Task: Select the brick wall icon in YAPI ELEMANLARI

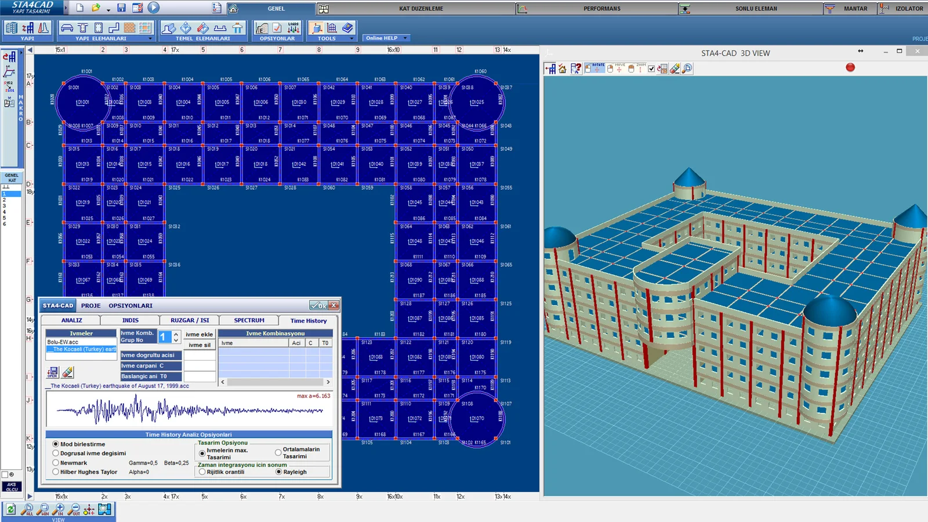Action: click(x=130, y=28)
